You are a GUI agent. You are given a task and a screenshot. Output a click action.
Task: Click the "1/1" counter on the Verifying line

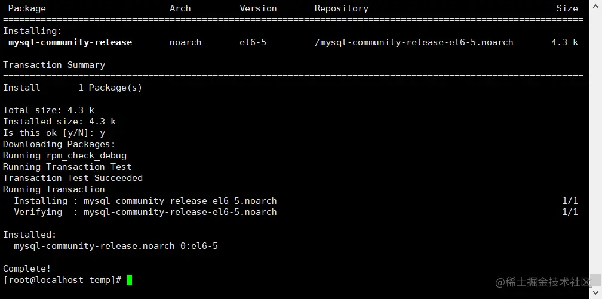pos(570,212)
